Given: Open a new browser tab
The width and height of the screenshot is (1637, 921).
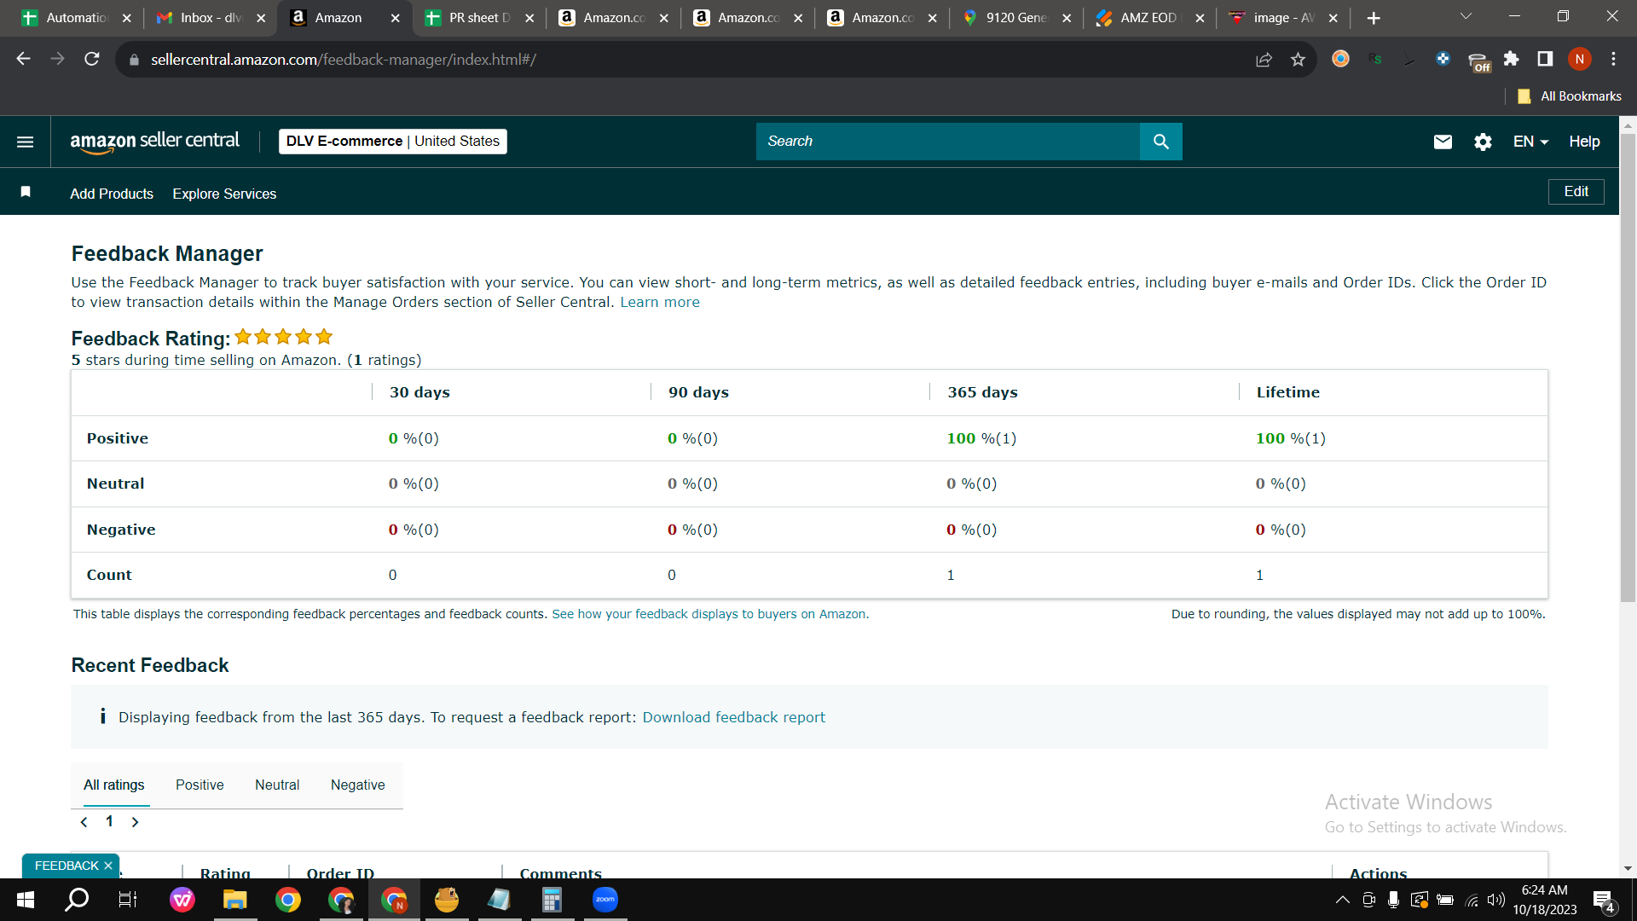Looking at the screenshot, I should coord(1374,18).
